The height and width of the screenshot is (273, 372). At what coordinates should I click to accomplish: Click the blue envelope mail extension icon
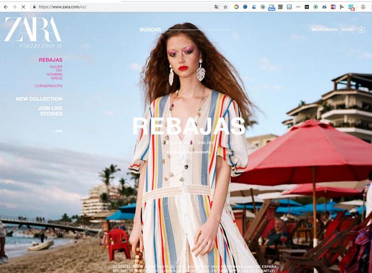point(289,7)
